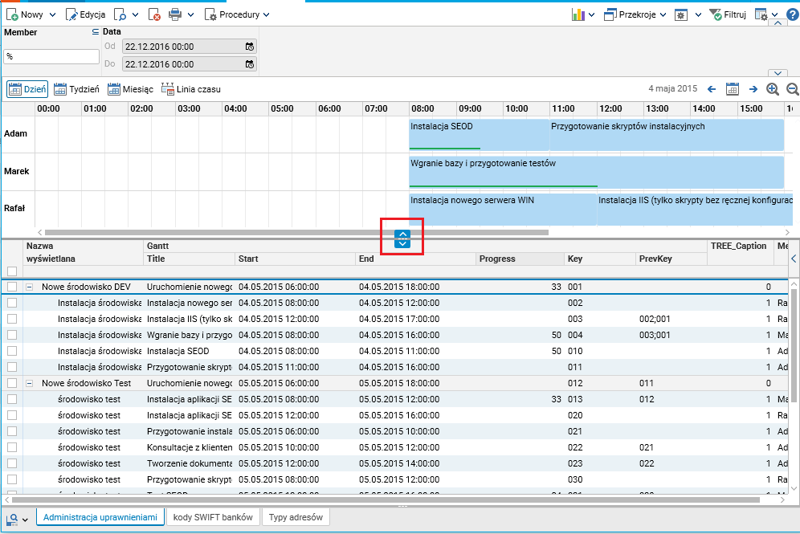Click the printer icon
The width and height of the screenshot is (800, 534).
(x=175, y=14)
